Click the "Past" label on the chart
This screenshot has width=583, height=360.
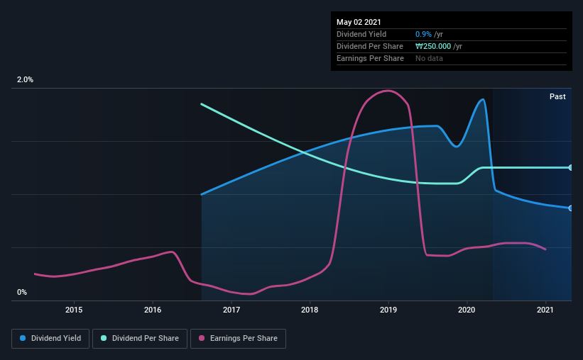click(557, 96)
